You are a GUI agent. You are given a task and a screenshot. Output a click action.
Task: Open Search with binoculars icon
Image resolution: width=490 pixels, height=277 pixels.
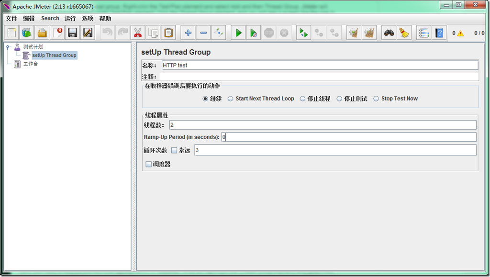click(389, 33)
